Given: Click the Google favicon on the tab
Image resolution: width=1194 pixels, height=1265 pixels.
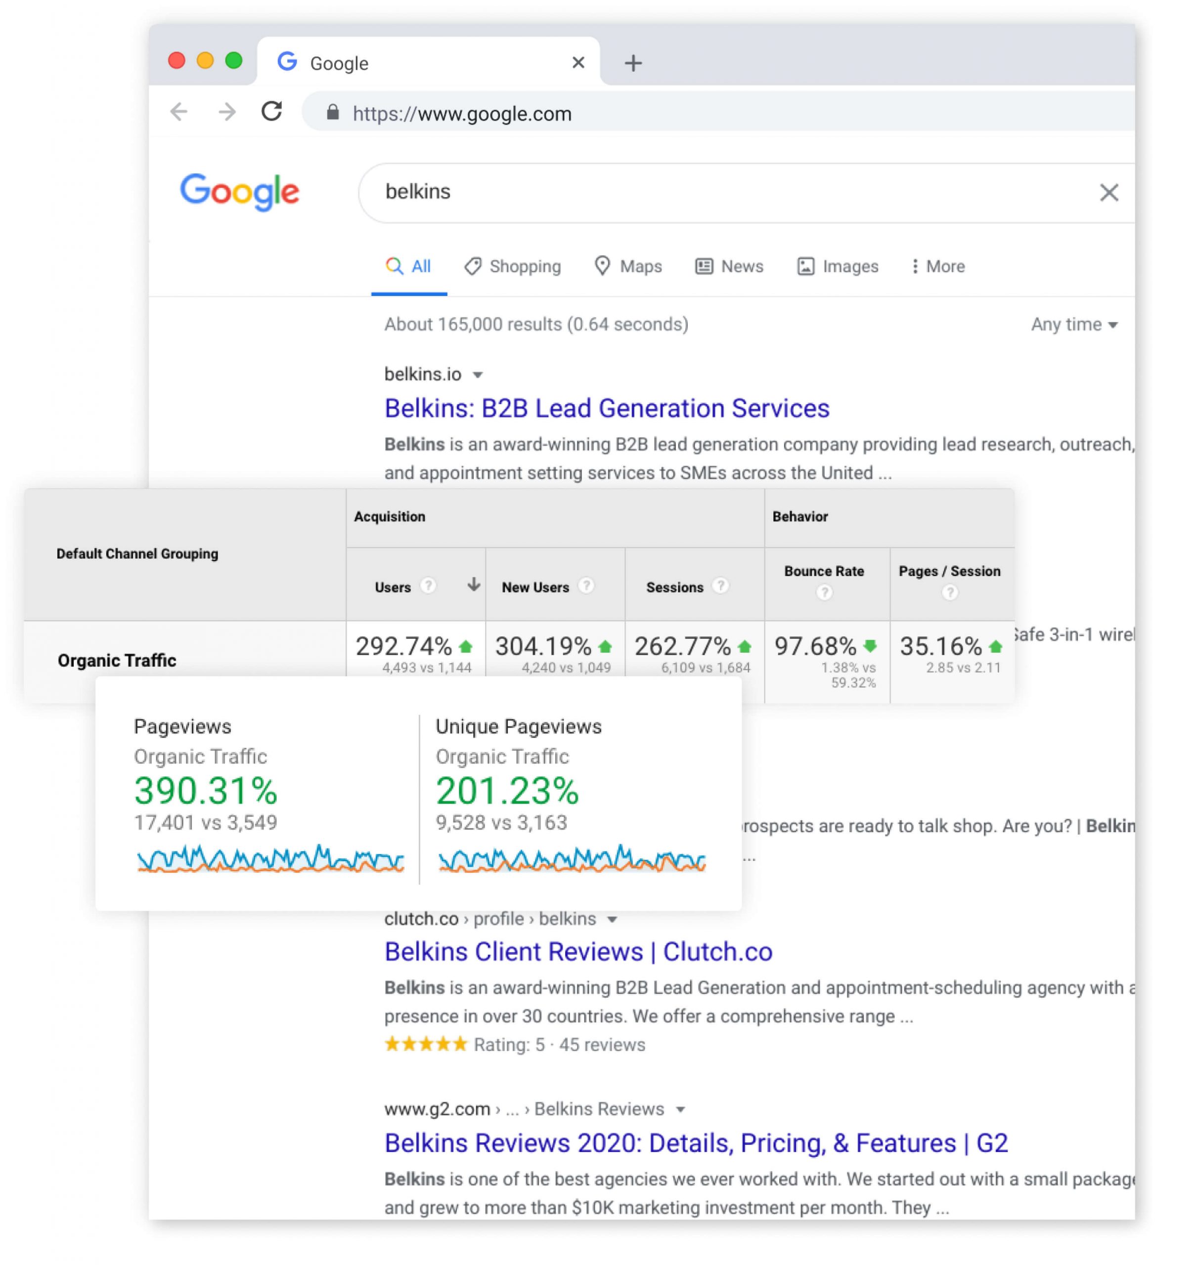Looking at the screenshot, I should [288, 62].
